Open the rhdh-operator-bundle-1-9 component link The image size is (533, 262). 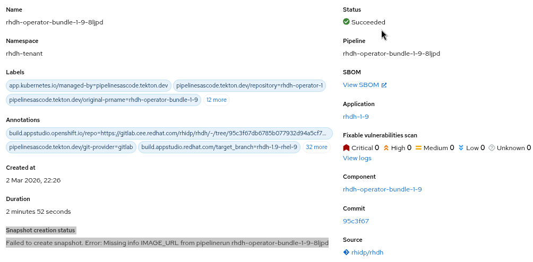[382, 189]
